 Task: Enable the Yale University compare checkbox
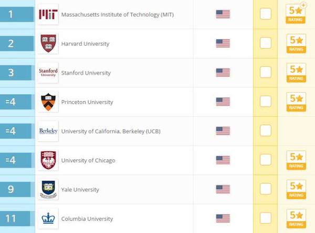click(266, 188)
